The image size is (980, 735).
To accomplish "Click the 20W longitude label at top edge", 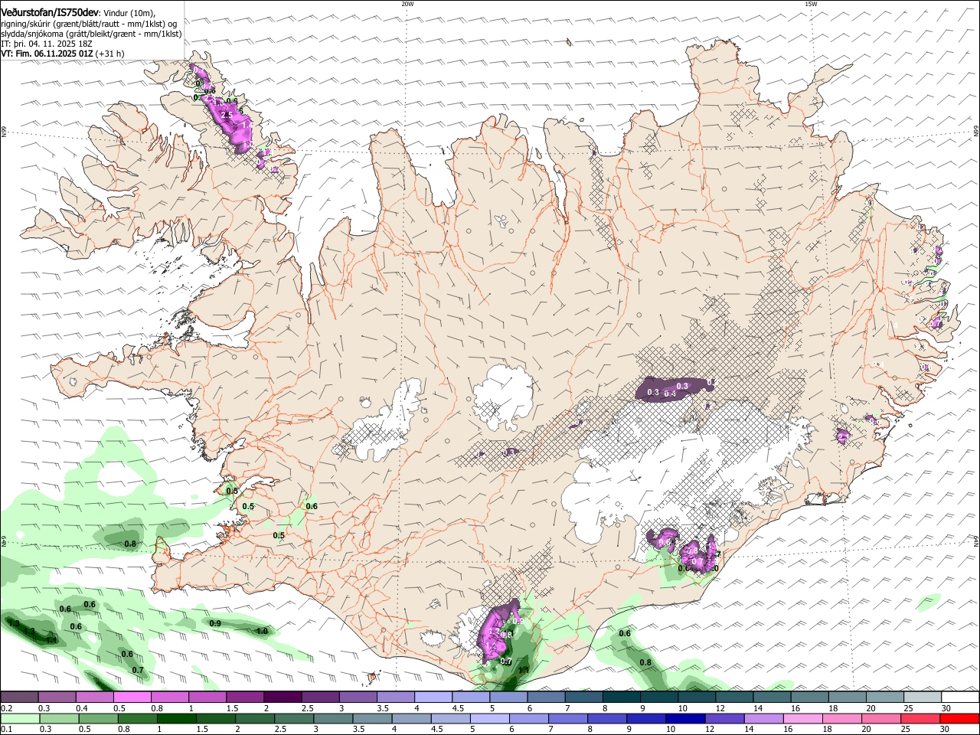I will coord(407,4).
